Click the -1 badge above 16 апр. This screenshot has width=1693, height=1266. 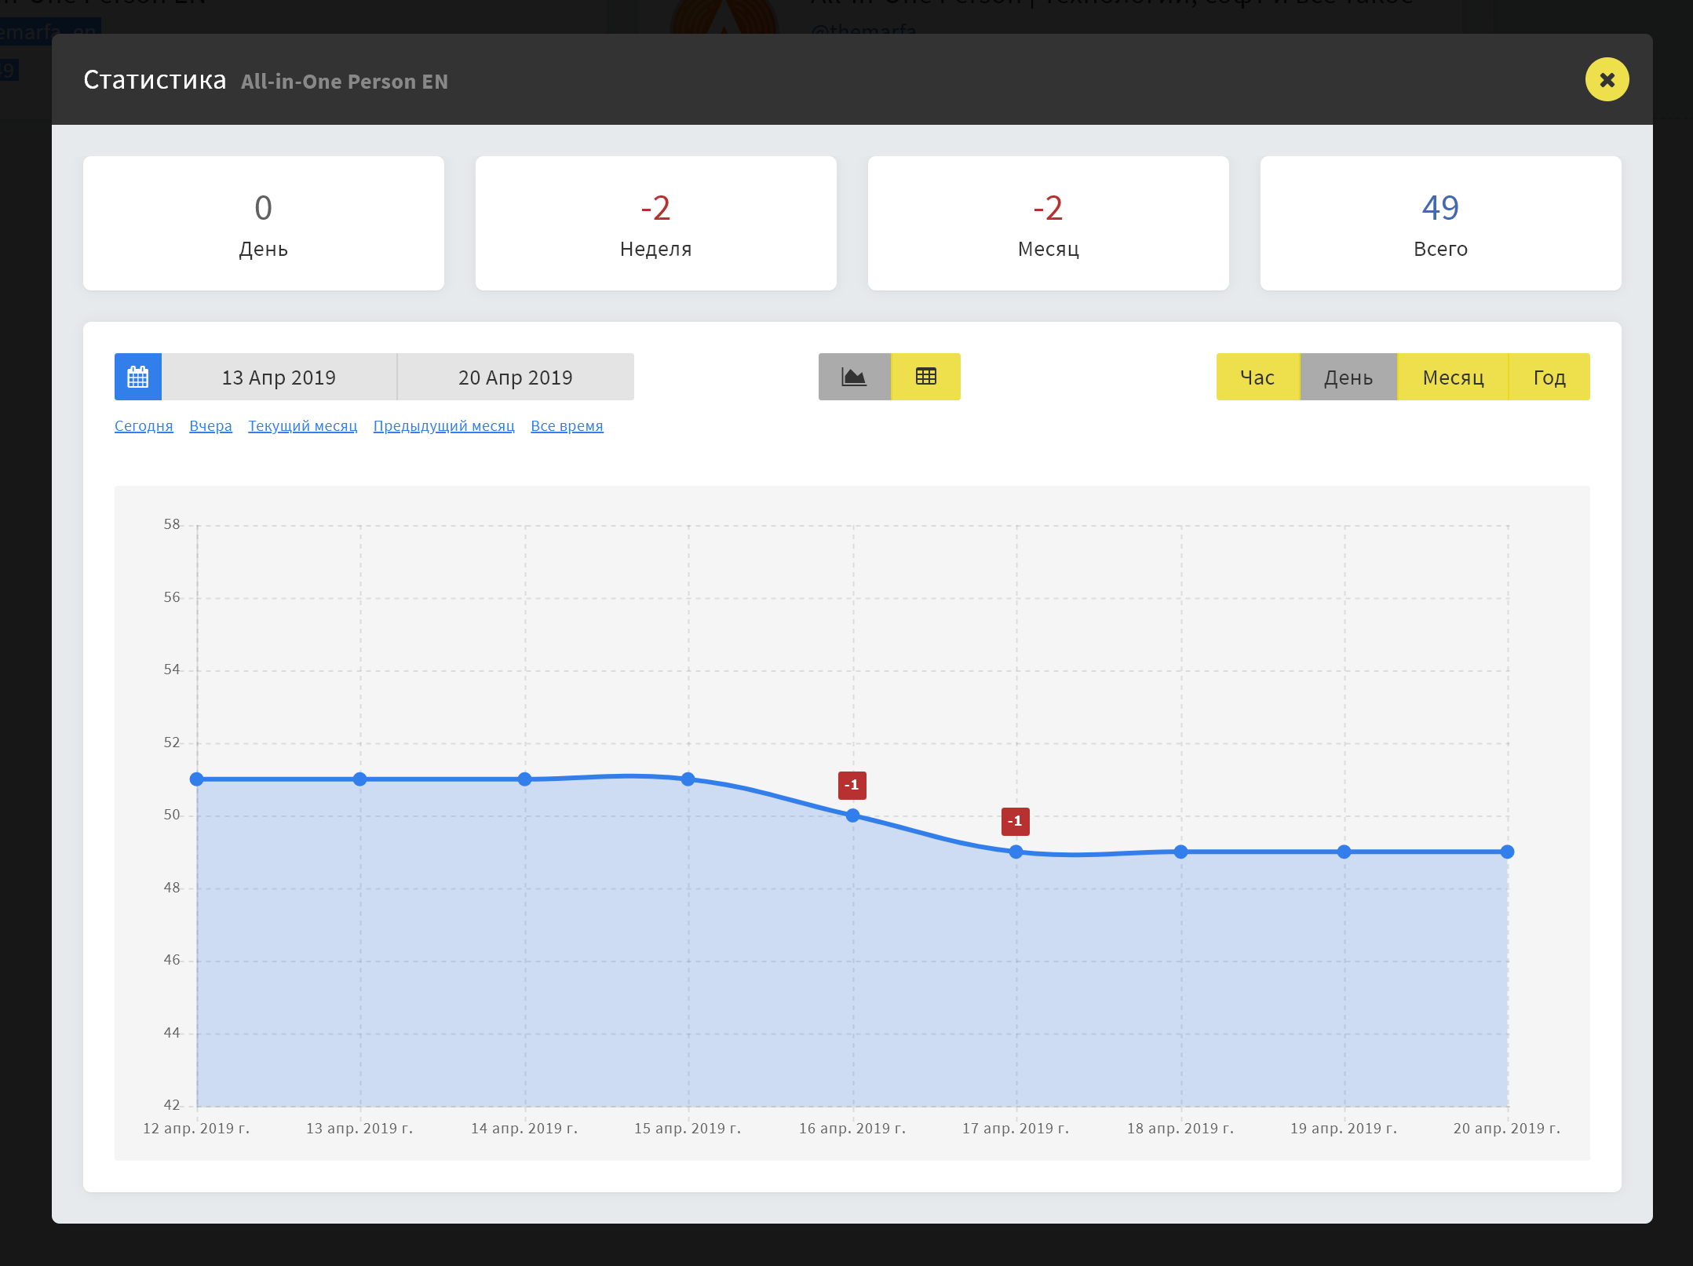pyautogui.click(x=852, y=785)
